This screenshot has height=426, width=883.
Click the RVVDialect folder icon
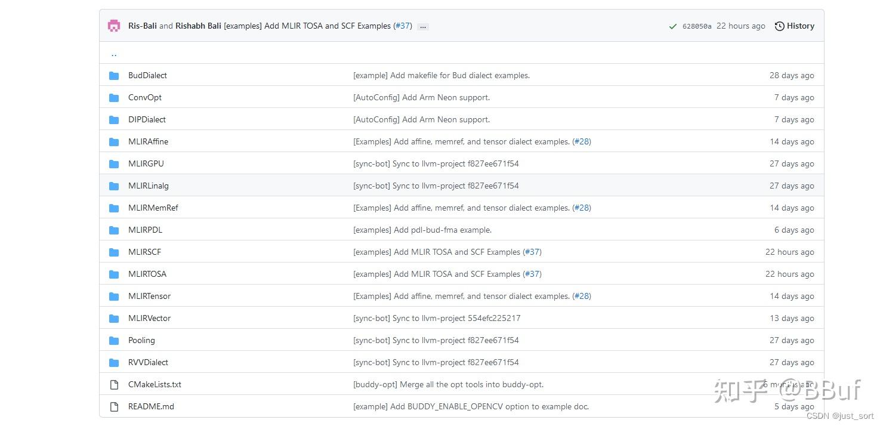tap(114, 363)
